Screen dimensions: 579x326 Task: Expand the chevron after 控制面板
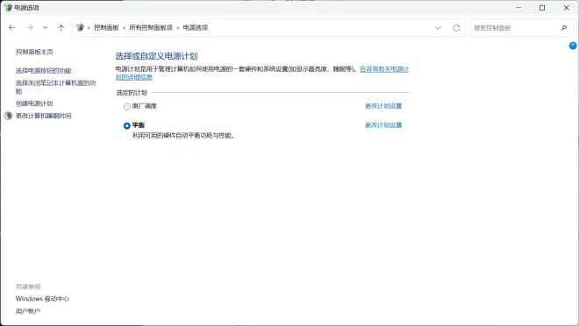click(x=124, y=28)
